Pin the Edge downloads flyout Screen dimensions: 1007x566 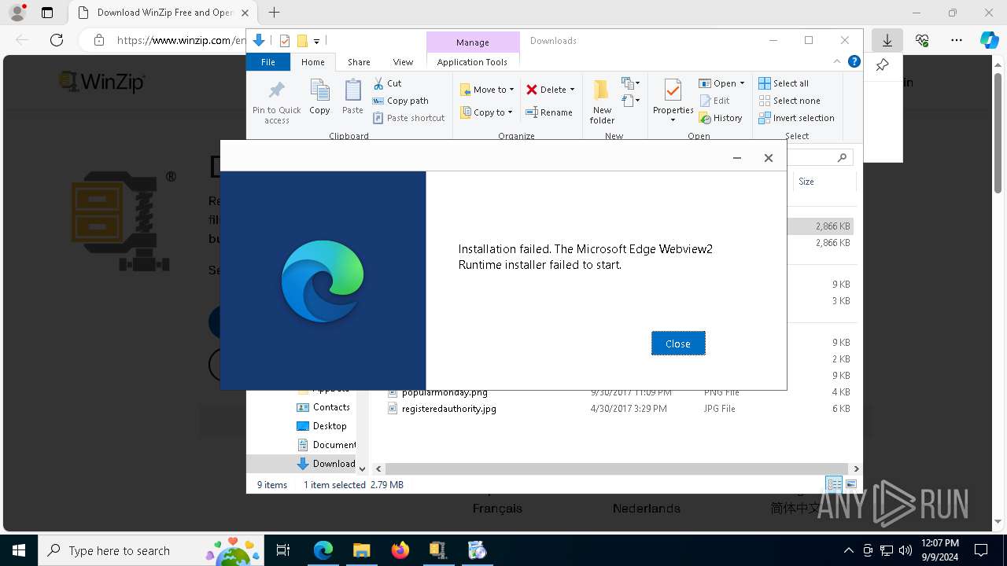pos(883,65)
